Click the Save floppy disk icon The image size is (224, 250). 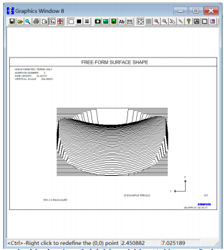12,21
